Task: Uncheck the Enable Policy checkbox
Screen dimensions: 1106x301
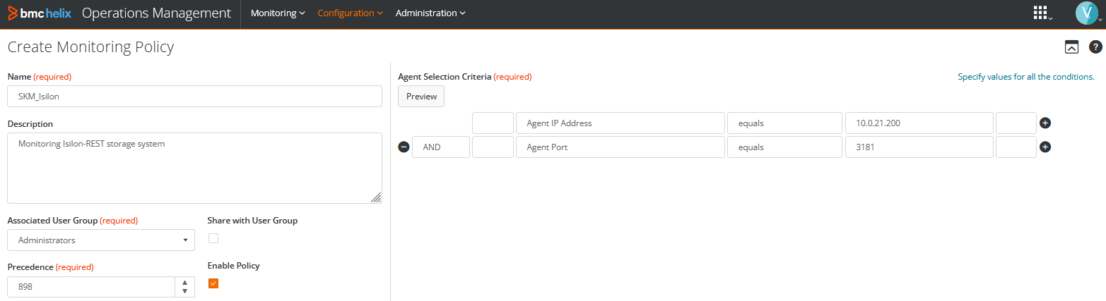Action: pos(213,283)
